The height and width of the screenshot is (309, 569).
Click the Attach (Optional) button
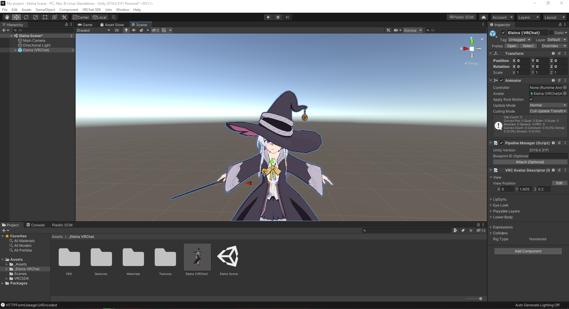pos(530,162)
